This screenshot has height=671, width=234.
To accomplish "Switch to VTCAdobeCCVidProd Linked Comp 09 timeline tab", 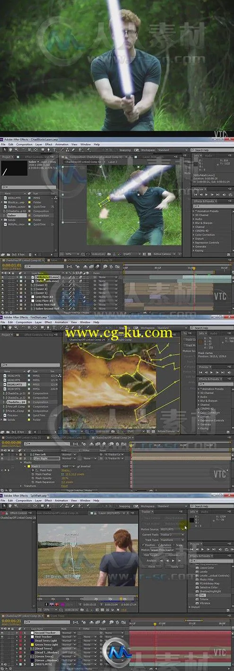I will 89,260.
